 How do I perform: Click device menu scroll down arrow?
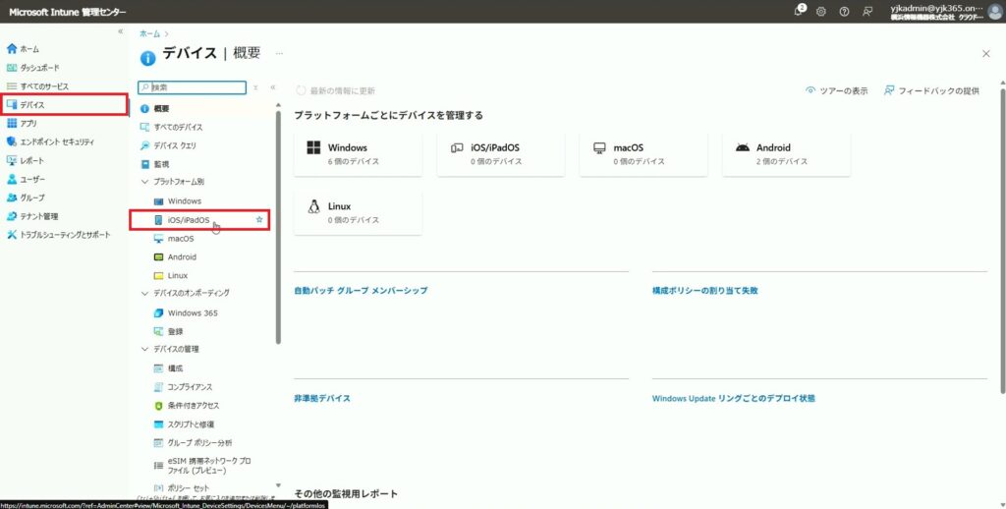278,485
